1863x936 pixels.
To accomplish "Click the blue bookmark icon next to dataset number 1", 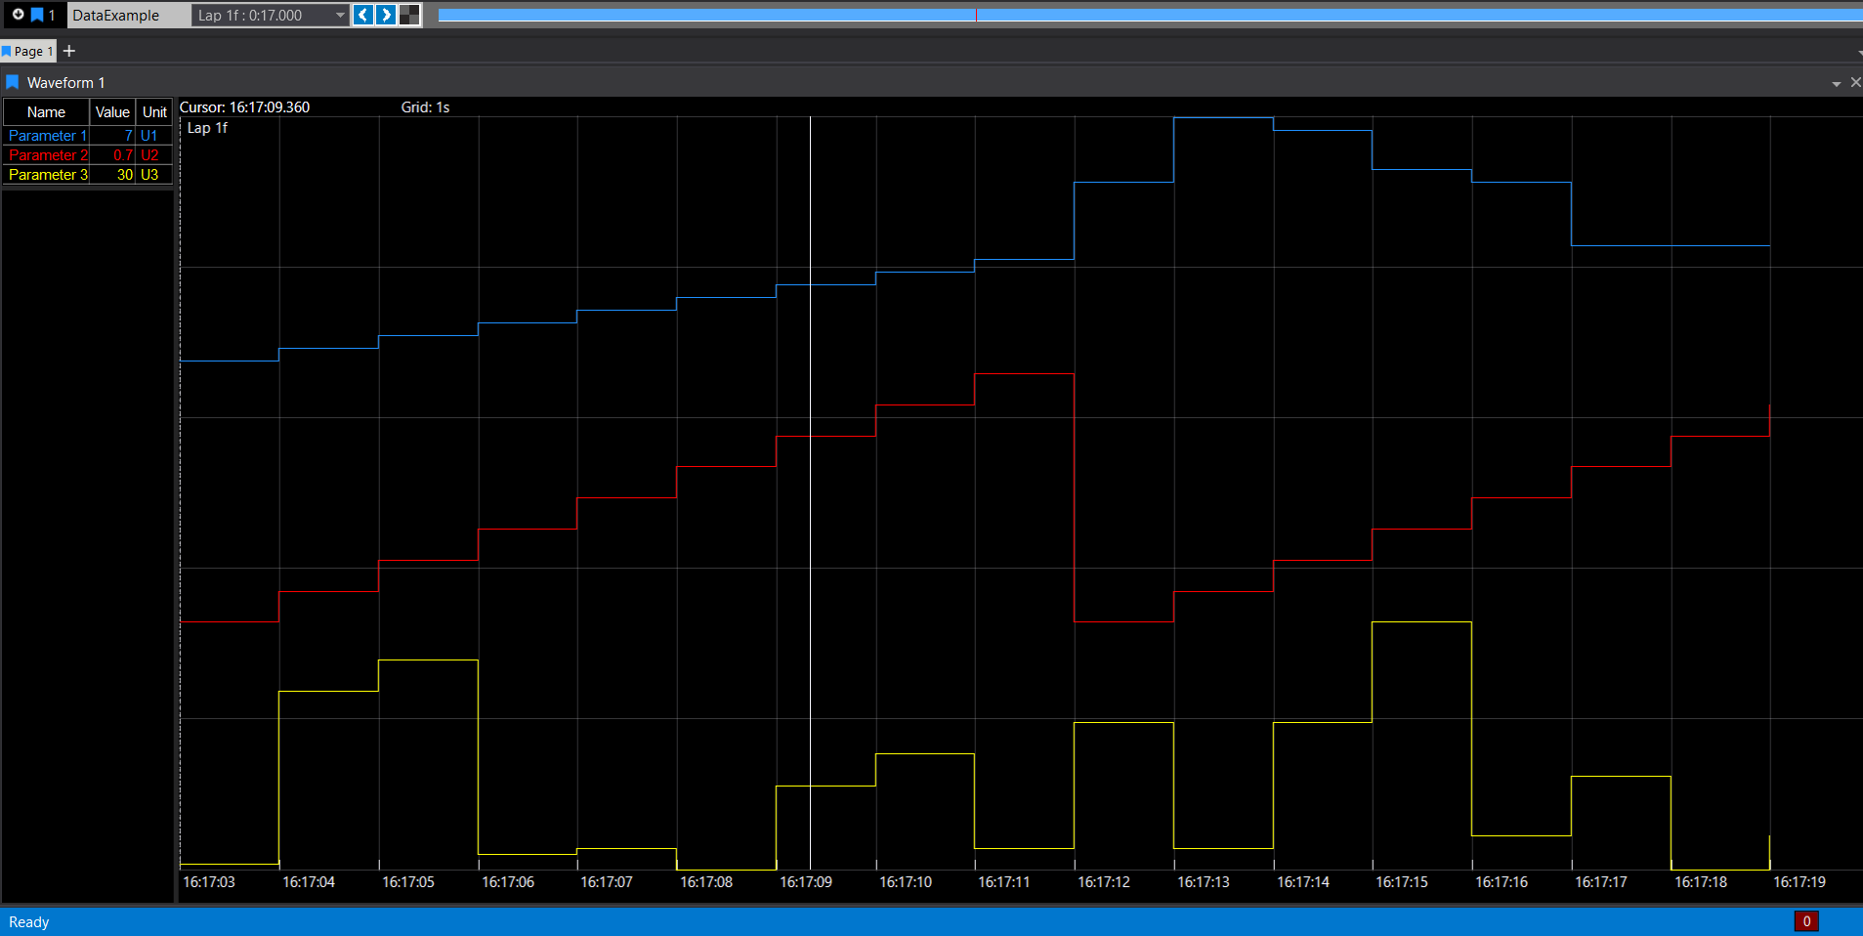I will pyautogui.click(x=37, y=15).
